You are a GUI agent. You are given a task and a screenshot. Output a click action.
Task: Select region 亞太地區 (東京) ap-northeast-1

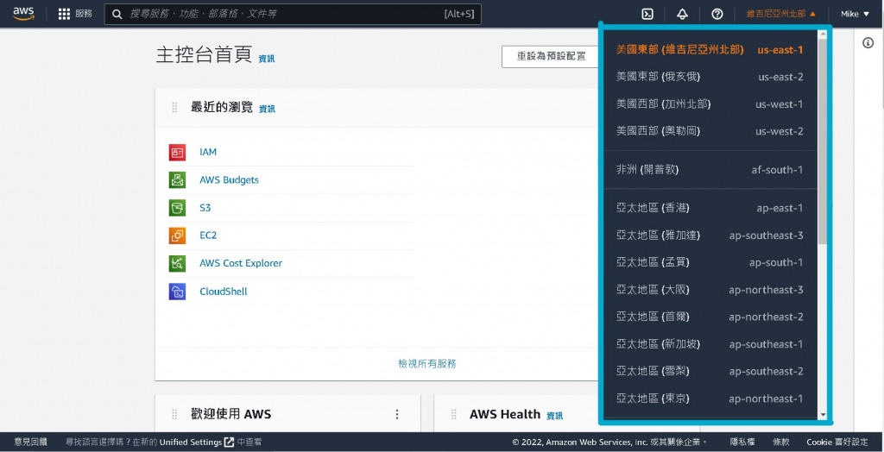click(x=710, y=399)
